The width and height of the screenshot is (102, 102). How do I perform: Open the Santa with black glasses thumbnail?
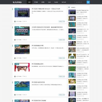(22, 67)
